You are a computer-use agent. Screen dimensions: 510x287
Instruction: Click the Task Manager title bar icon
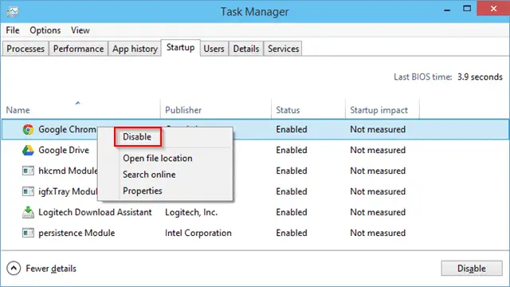coord(13,12)
